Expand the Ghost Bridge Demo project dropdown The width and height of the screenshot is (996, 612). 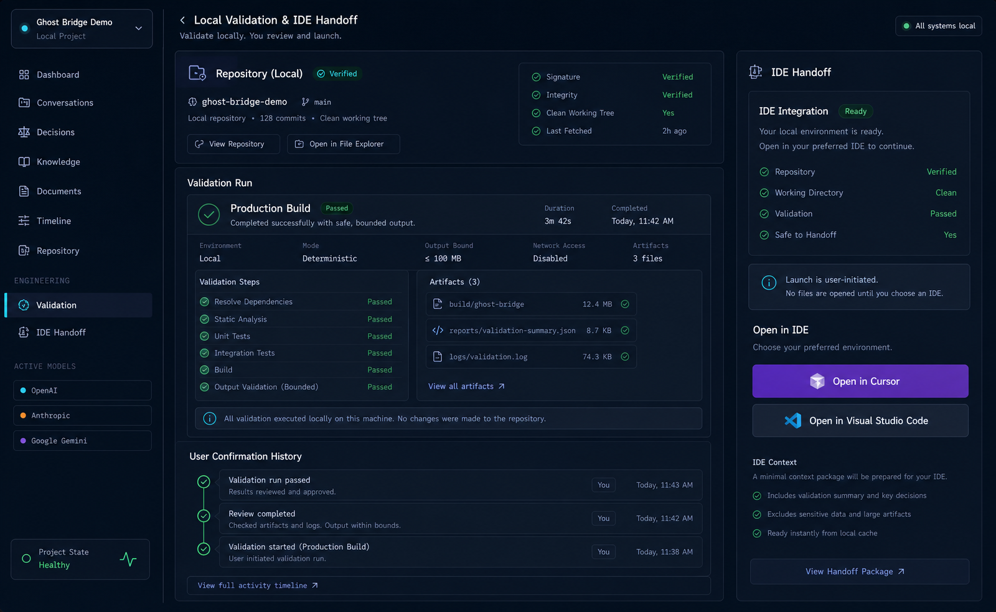point(82,29)
